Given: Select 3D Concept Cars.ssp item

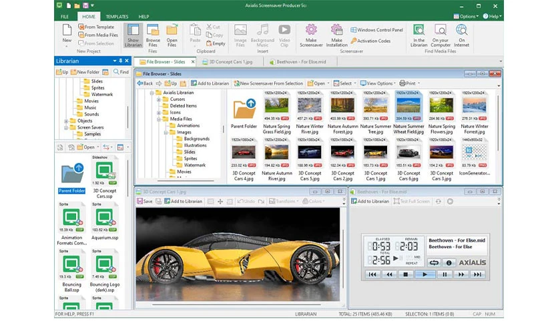Looking at the screenshot, I should pos(104,177).
